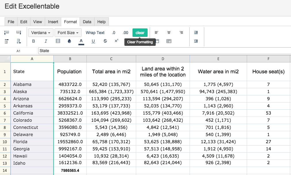The height and width of the screenshot is (175, 291).
Task: Open the Verdana font dropdown
Action: [x=41, y=33]
